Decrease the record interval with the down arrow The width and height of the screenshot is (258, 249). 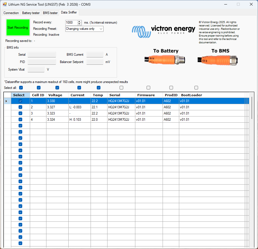click(x=79, y=24)
